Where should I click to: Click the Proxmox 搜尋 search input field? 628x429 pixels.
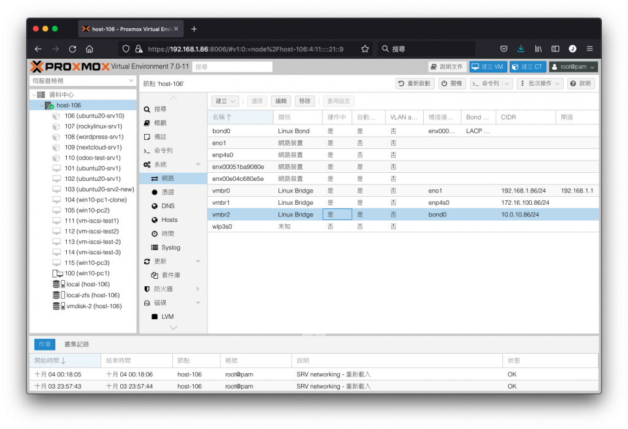click(232, 67)
